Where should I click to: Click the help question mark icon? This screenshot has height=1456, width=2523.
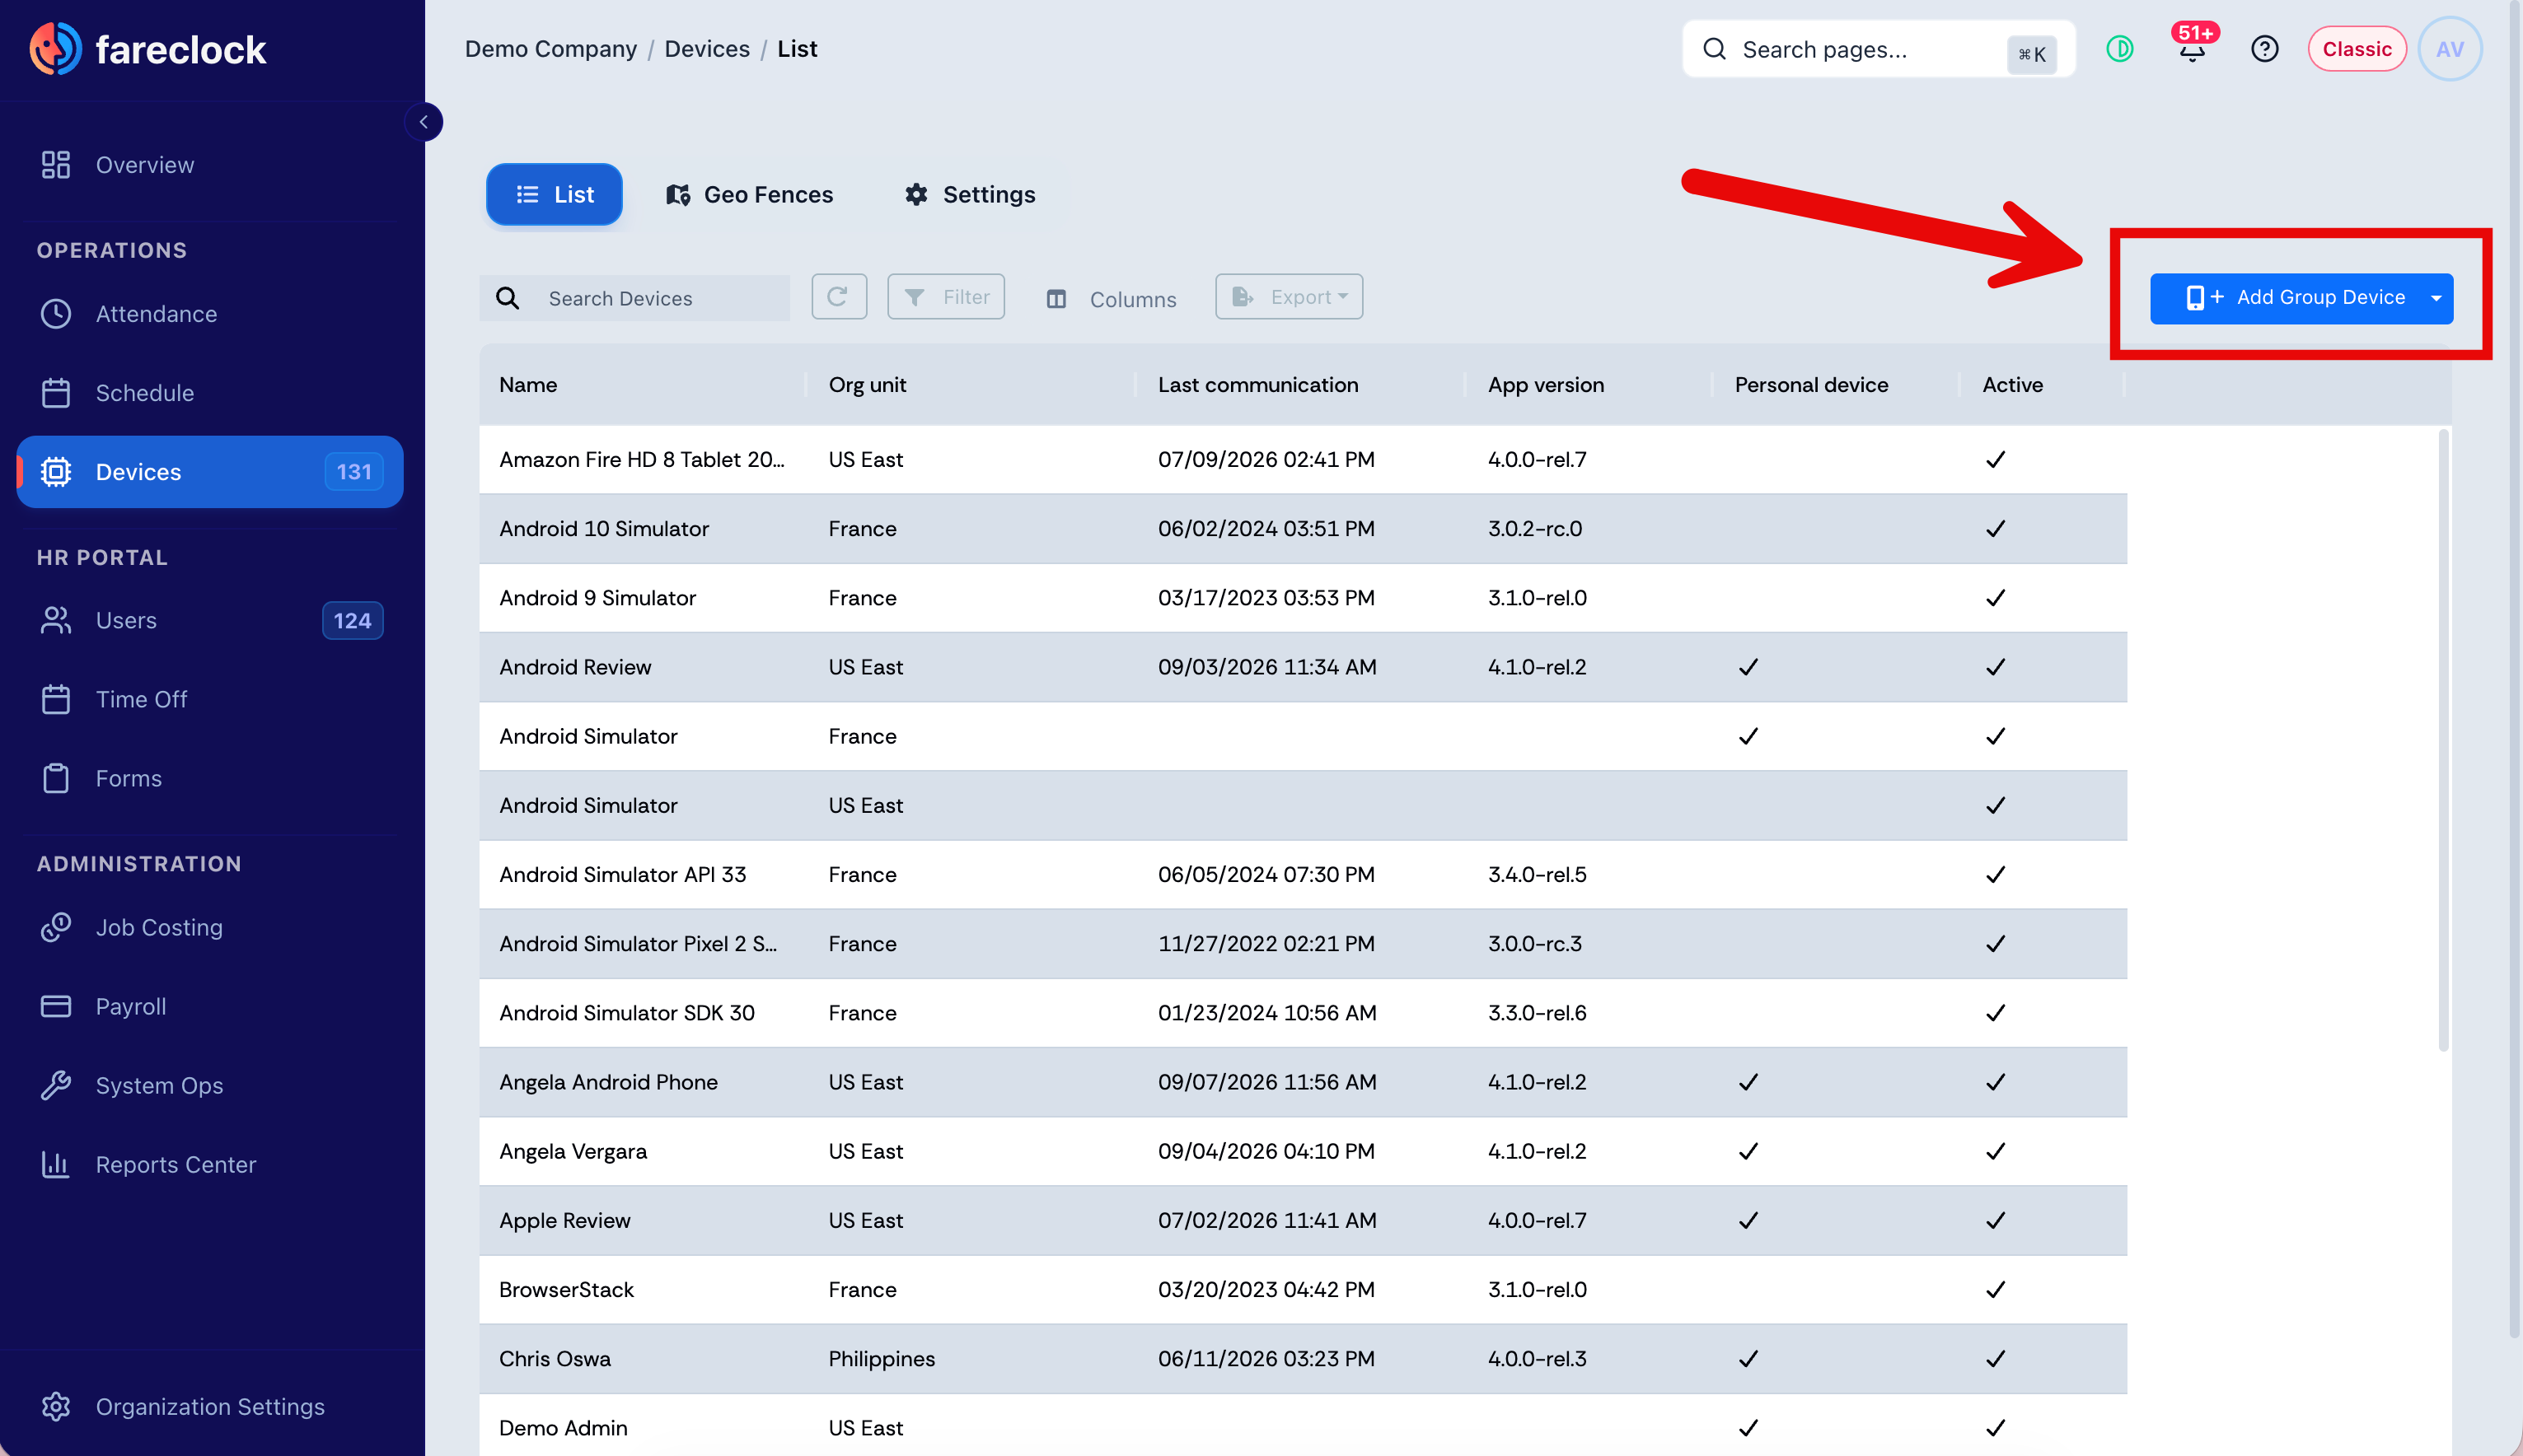click(2264, 49)
